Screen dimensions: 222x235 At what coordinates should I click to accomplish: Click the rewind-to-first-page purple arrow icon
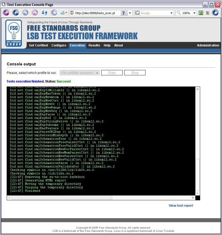tap(6, 13)
